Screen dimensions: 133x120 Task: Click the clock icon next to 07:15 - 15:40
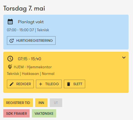tap(10, 59)
